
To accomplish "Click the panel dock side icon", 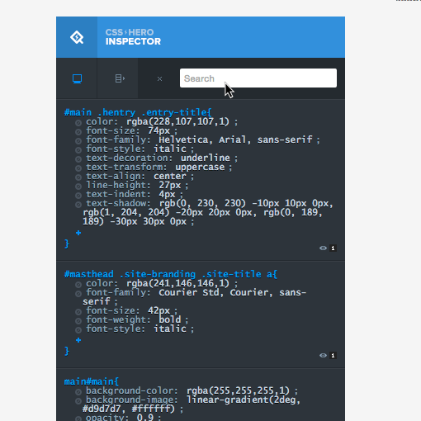I will [x=120, y=78].
